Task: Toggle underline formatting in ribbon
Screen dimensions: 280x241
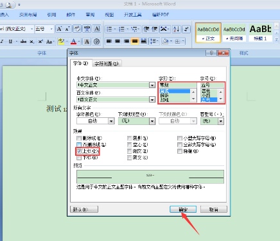Action: click(10, 42)
